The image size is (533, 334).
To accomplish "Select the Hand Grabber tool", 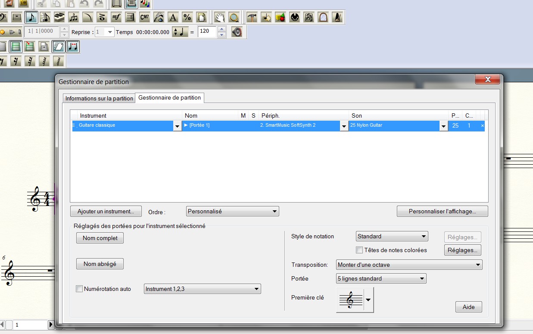I will click(220, 17).
